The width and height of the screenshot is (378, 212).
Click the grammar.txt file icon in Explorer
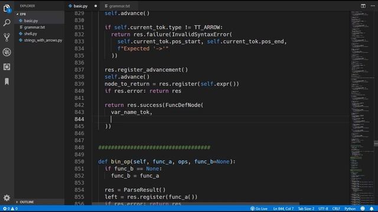click(21, 27)
